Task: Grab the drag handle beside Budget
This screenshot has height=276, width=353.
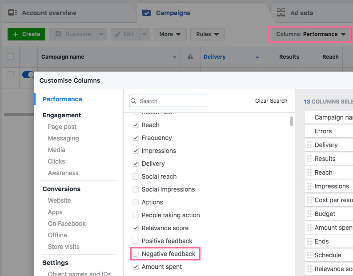Action: click(309, 214)
